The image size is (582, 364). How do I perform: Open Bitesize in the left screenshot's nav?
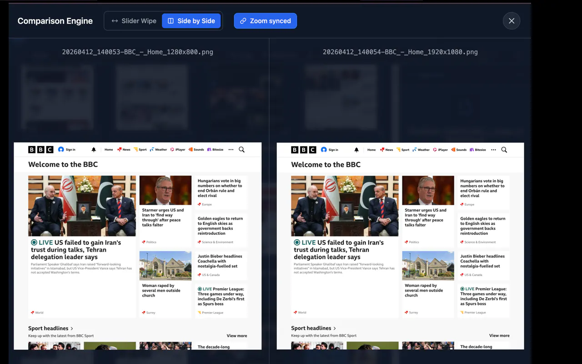point(215,150)
